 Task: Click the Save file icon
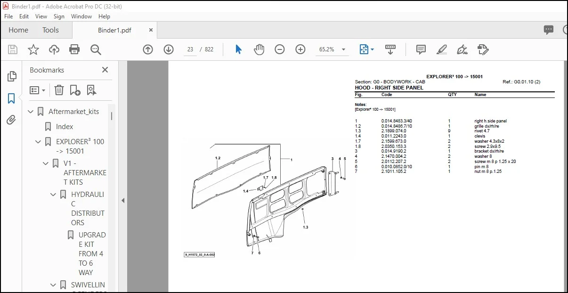(x=13, y=49)
